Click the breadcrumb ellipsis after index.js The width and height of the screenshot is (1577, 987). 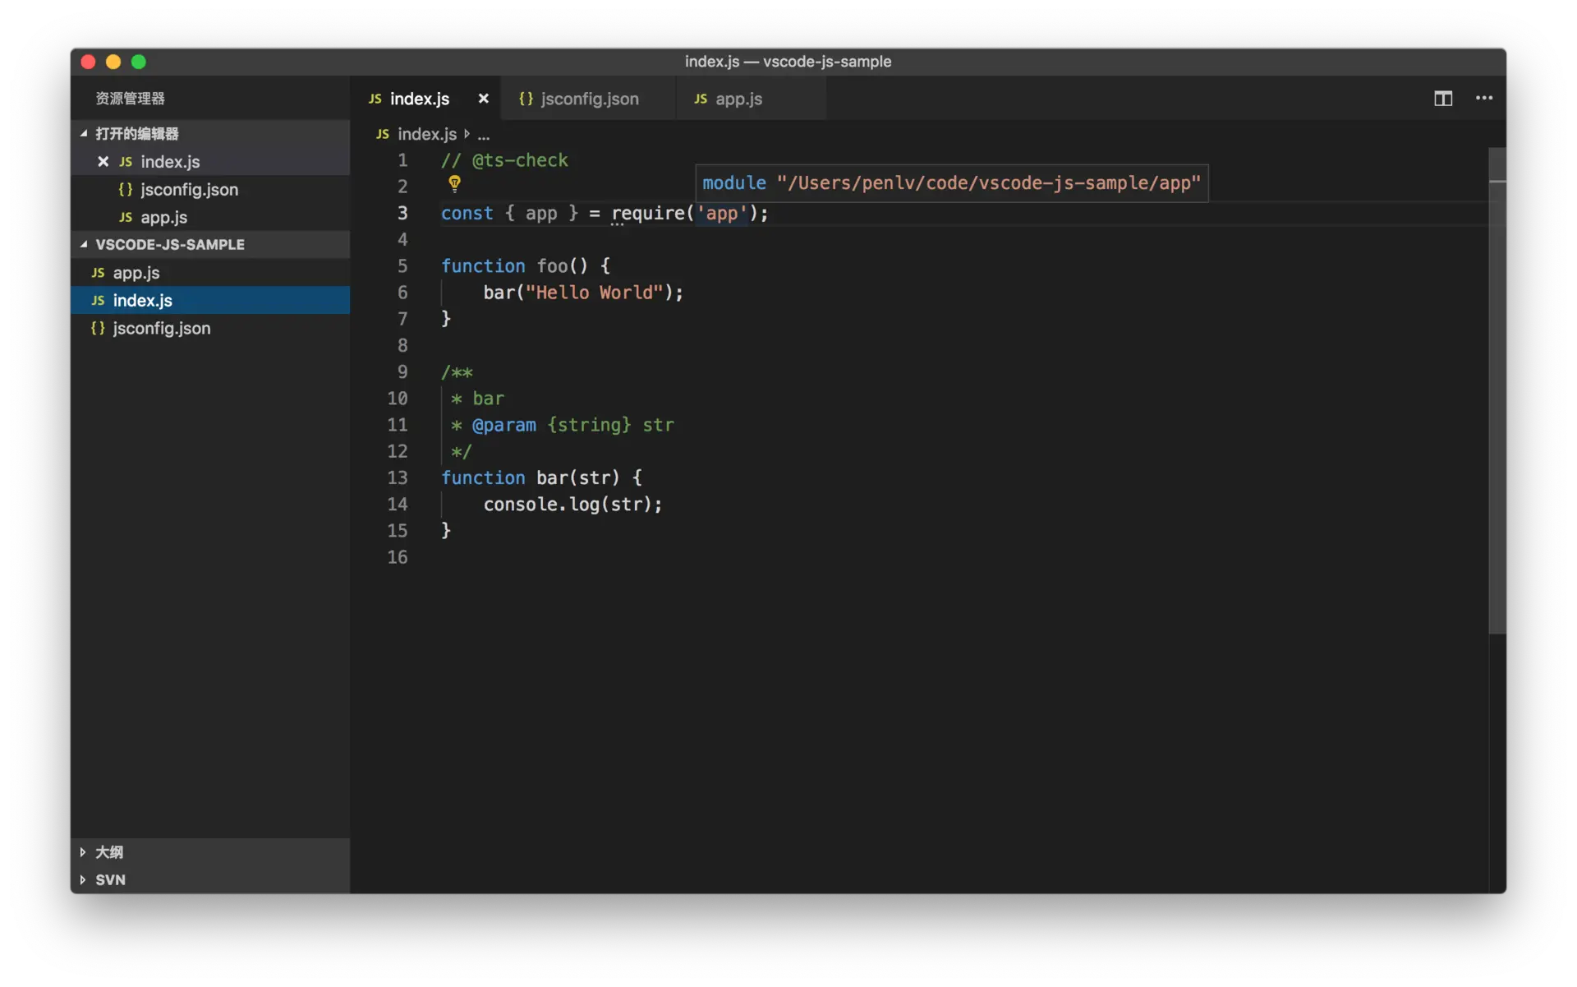tap(484, 135)
